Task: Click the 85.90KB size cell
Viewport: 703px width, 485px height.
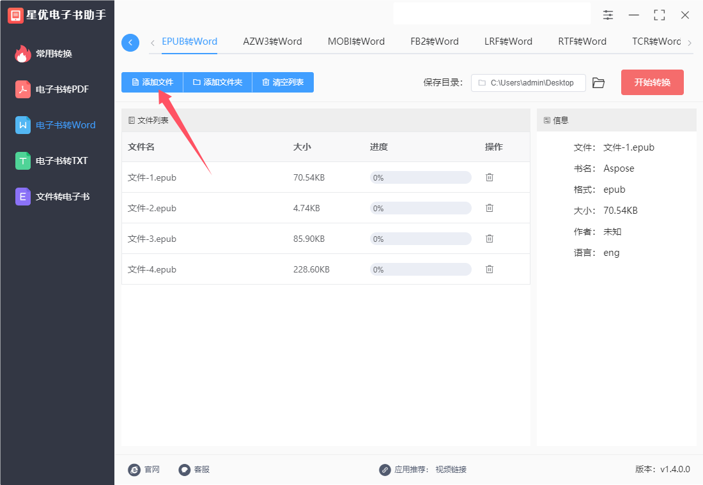Action: pos(309,239)
